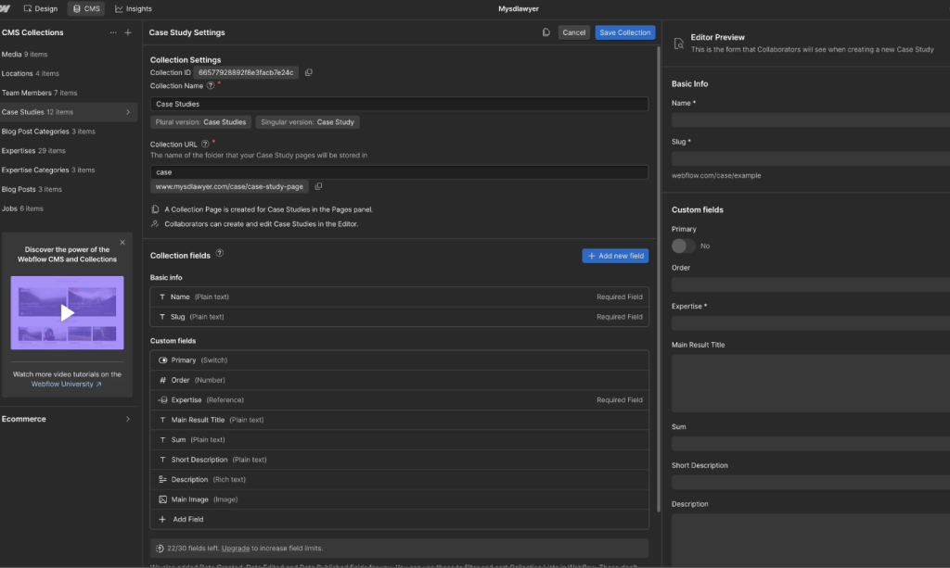Click the page icon beside Cancel

coord(546,32)
